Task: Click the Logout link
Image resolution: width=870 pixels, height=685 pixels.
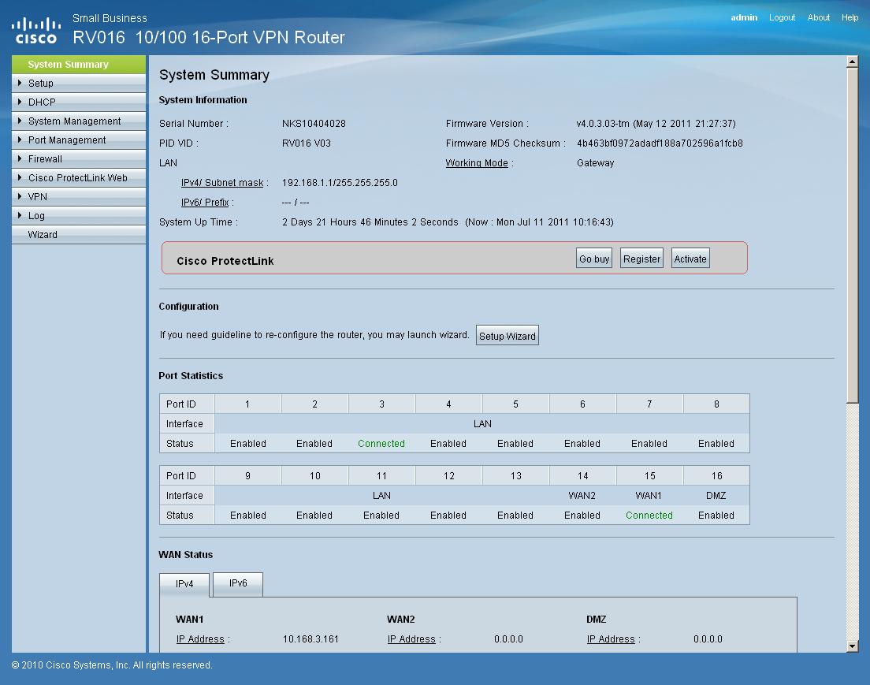Action: [x=782, y=17]
